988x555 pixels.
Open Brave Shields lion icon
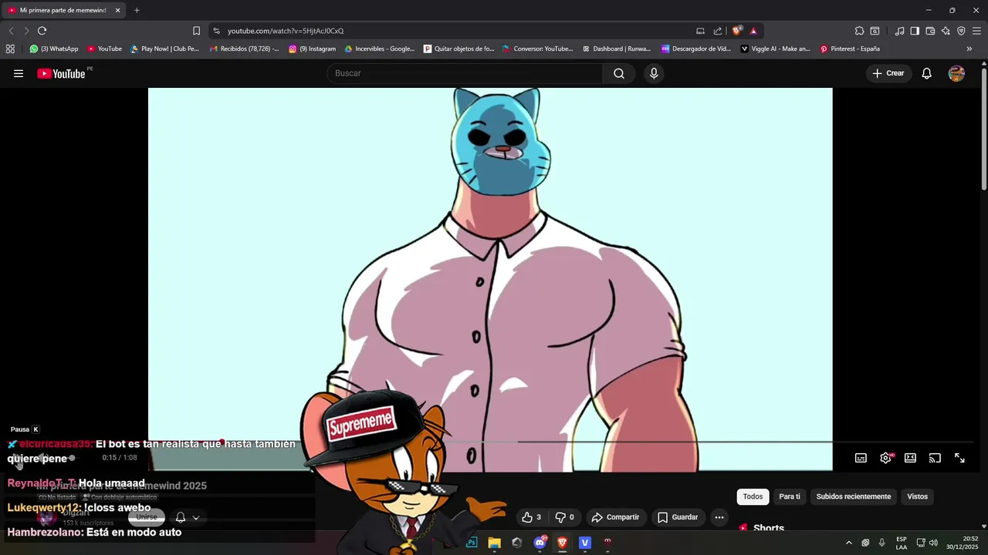[737, 31]
